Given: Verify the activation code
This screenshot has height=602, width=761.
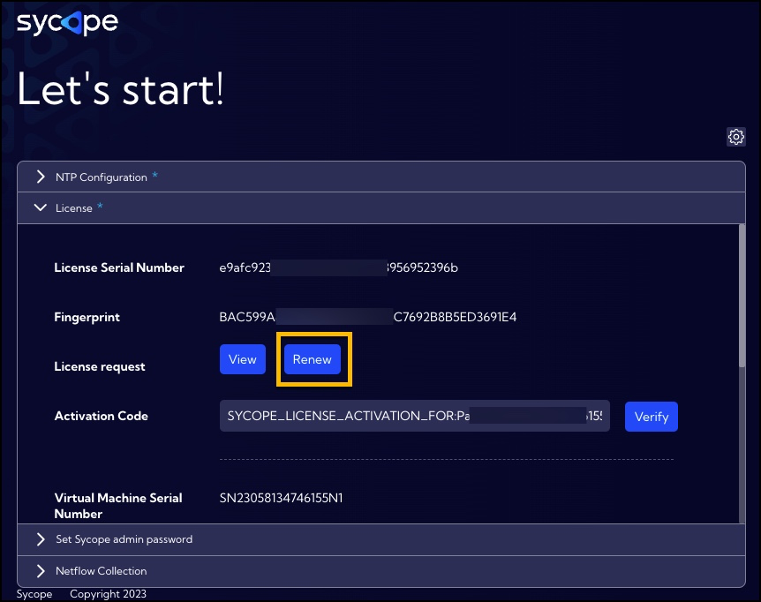Looking at the screenshot, I should click(652, 417).
